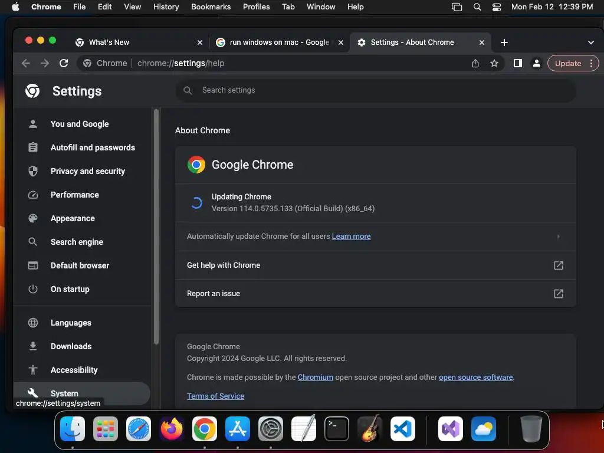This screenshot has height=453, width=604.
Task: Open Control Center icon in menu bar
Action: 497,7
